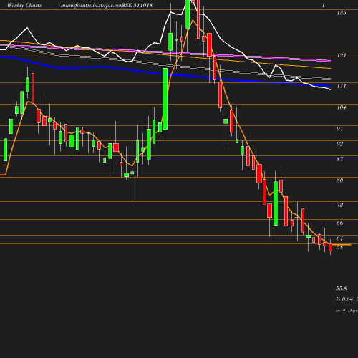Screen dimensions: 358x358
Task: Click the 135 price axis label
Action: (x=342, y=13)
